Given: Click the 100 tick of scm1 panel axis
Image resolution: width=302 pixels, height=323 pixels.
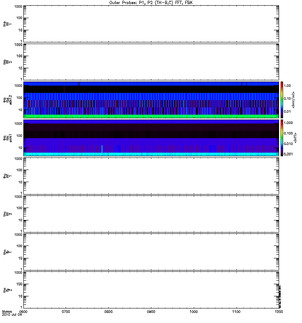Looking at the screenshot, I should click(x=19, y=136).
